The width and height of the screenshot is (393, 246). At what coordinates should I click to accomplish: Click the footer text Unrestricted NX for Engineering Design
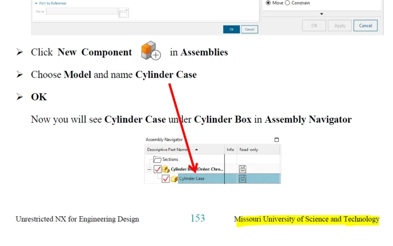coord(77,219)
